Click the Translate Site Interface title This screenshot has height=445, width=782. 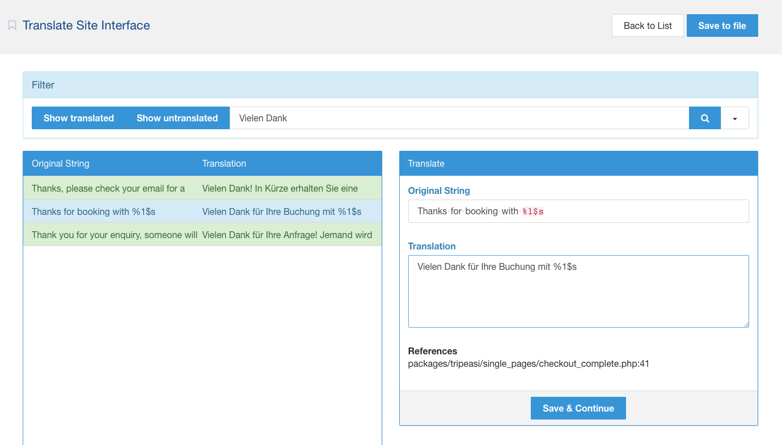point(86,26)
